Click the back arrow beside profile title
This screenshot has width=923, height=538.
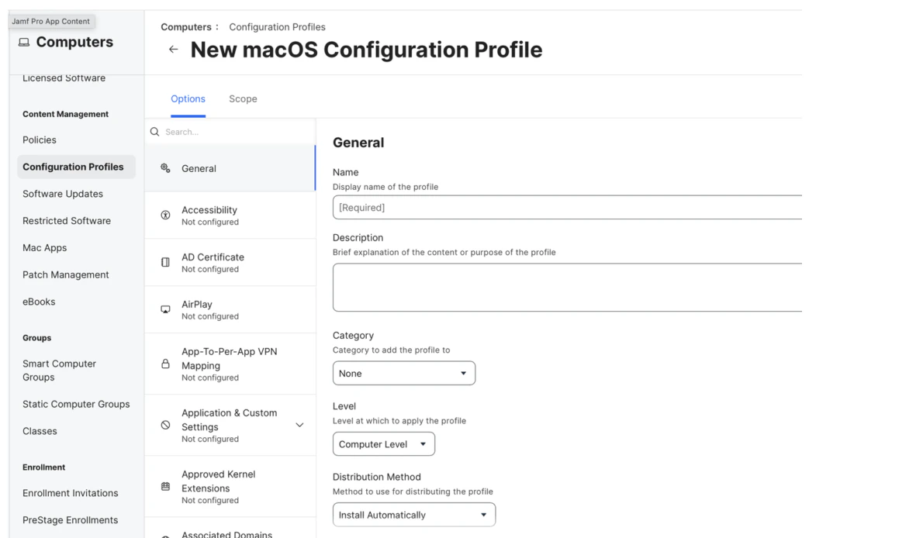[173, 50]
